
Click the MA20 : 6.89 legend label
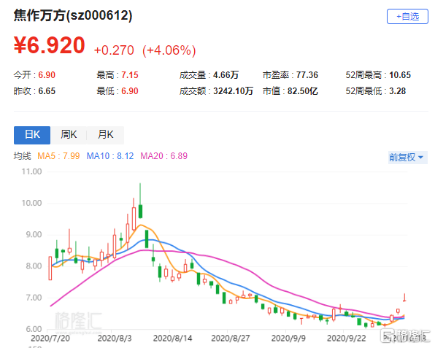[x=163, y=156]
